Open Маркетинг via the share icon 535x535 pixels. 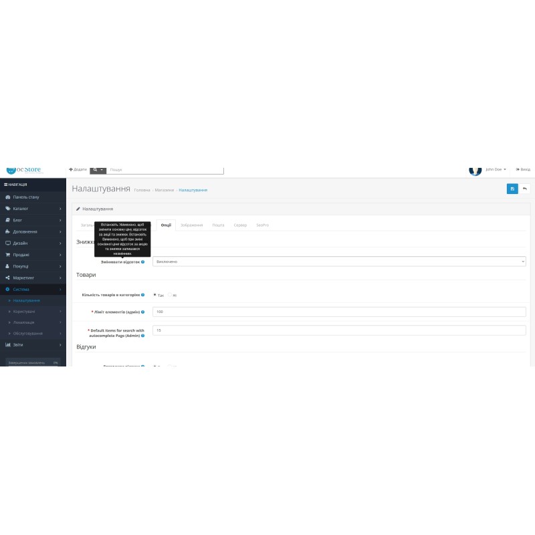(8, 278)
